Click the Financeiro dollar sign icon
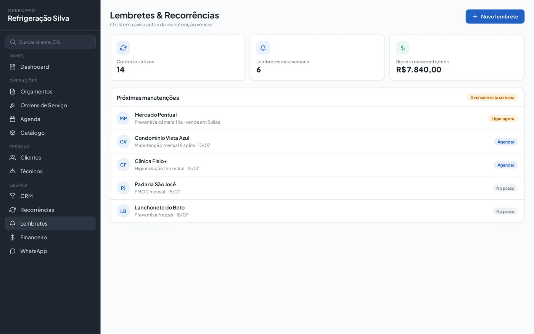534x334 pixels. point(13,237)
